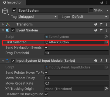Click the Move Repeat Rate label

tap(19, 83)
